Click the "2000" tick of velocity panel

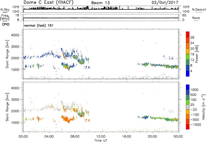click(x=15, y=111)
